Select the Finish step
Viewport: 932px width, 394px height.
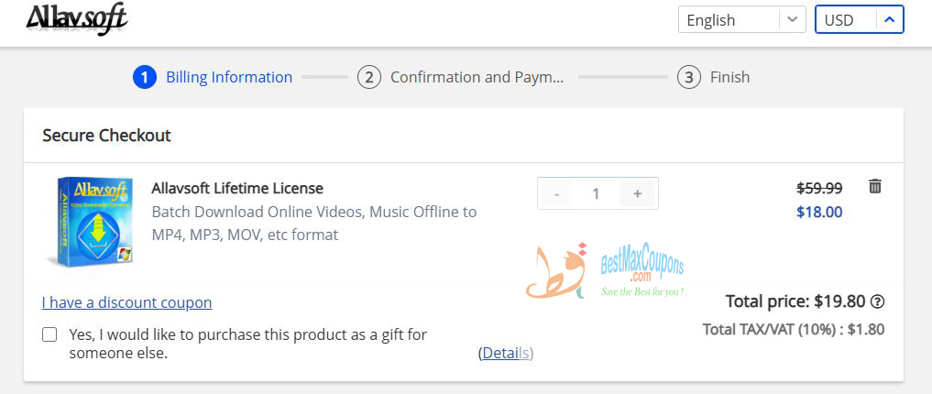click(x=713, y=77)
